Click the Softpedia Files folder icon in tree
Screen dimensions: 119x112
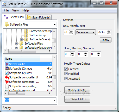pyautogui.click(x=21, y=43)
